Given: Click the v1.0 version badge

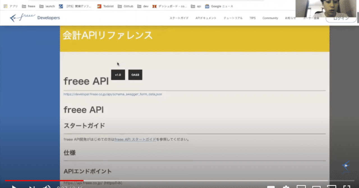Looking at the screenshot, I should (x=118, y=75).
